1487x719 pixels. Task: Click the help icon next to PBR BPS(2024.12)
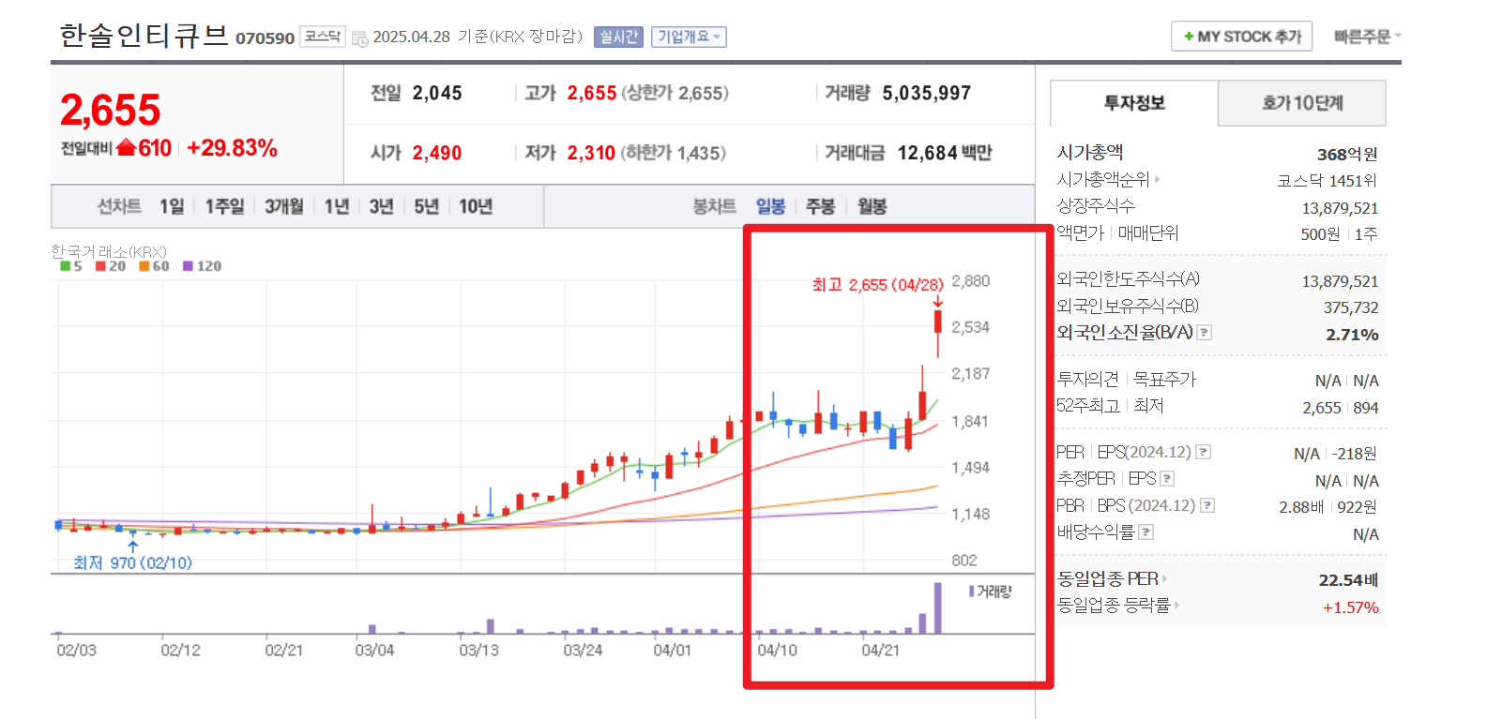coord(1207,505)
